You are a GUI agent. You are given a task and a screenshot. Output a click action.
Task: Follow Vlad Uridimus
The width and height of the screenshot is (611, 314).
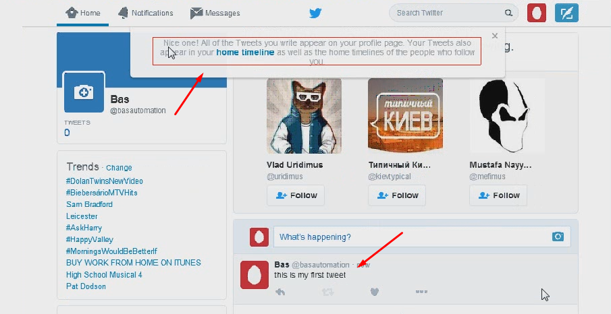[296, 195]
